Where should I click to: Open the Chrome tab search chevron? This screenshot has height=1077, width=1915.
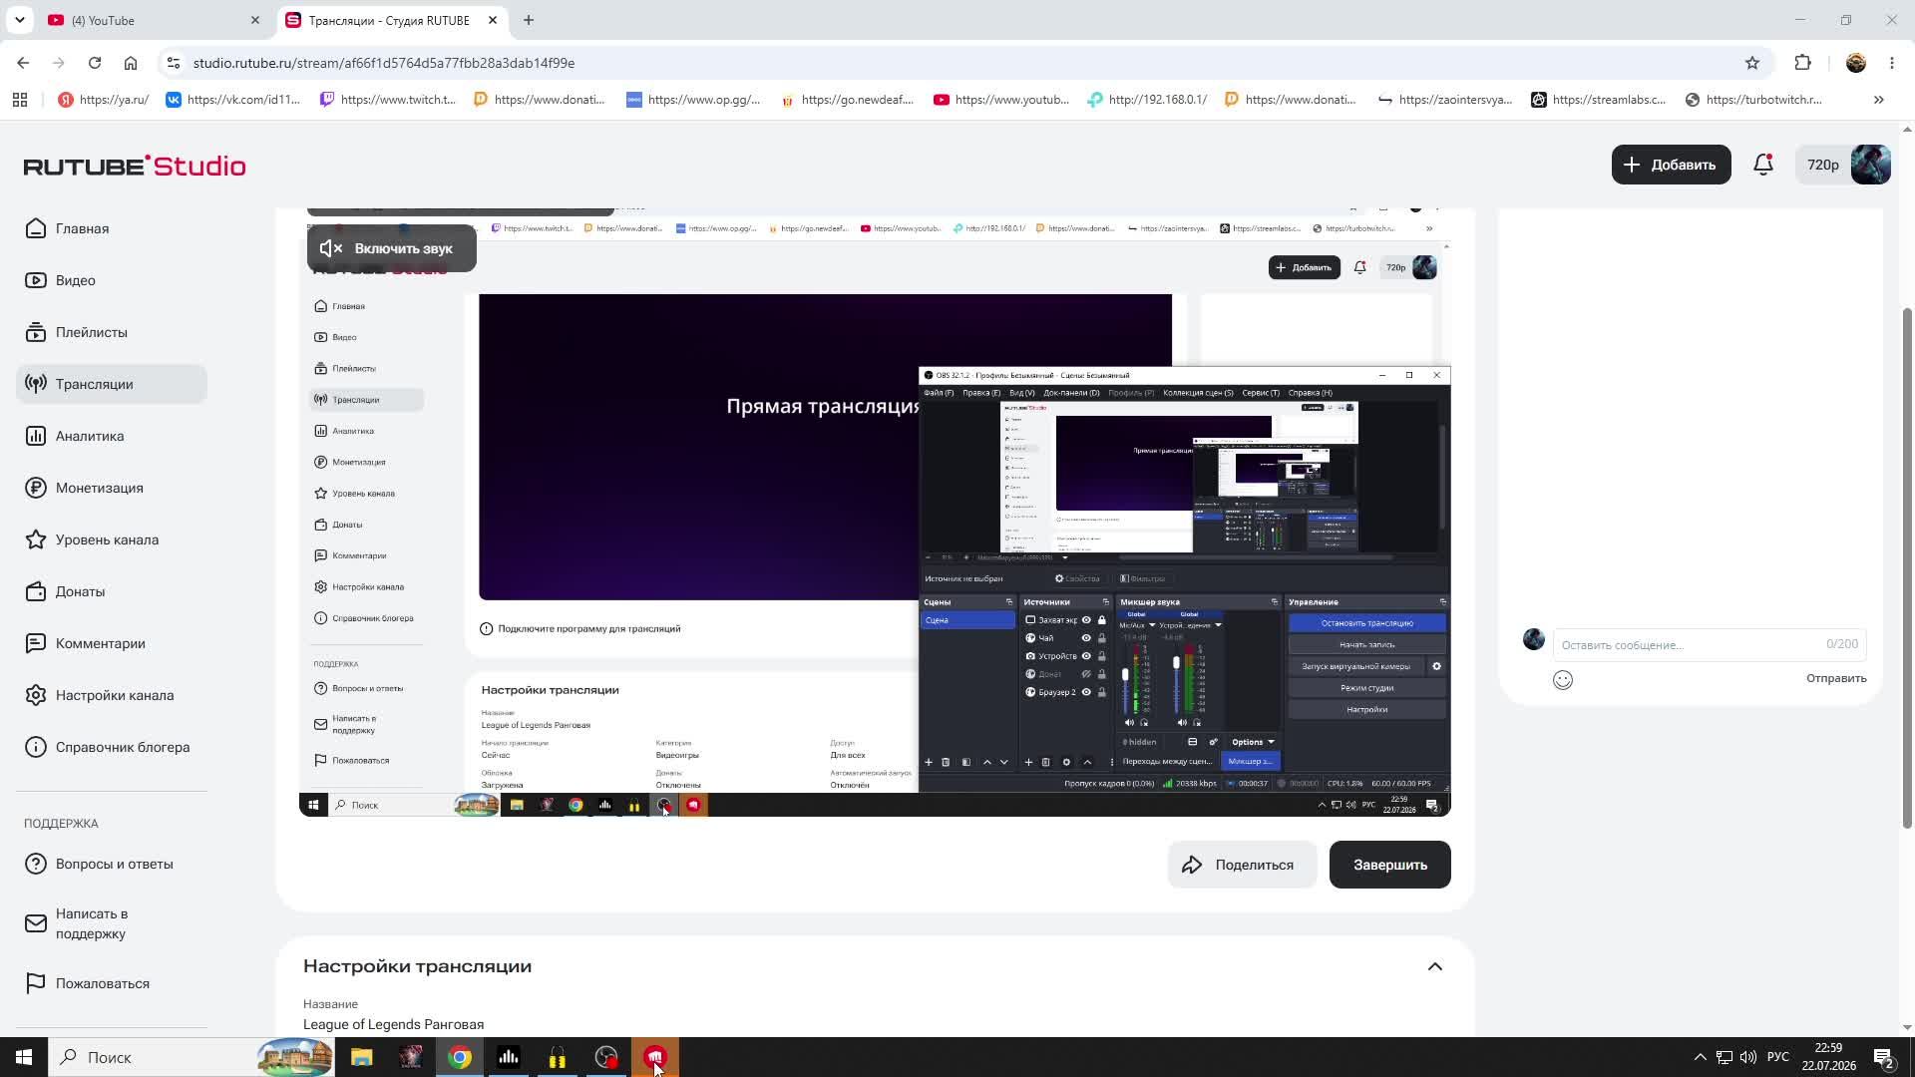pyautogui.click(x=19, y=20)
